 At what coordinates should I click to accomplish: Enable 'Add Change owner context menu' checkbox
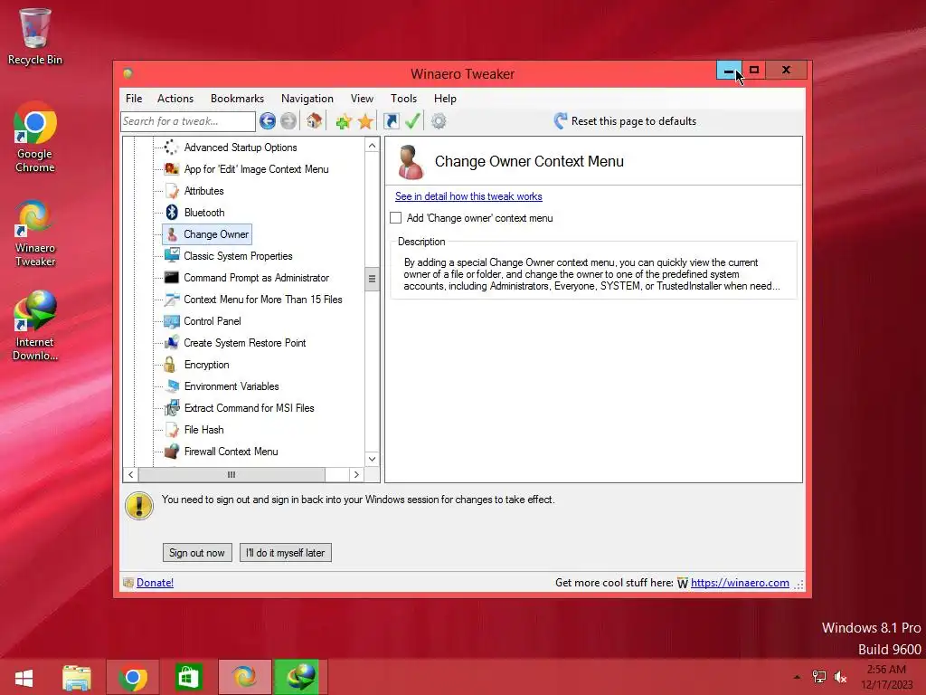(396, 218)
